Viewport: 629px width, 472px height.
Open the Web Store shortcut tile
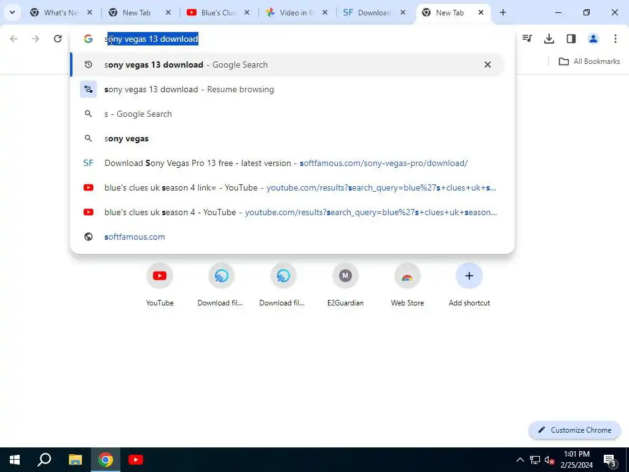407,285
